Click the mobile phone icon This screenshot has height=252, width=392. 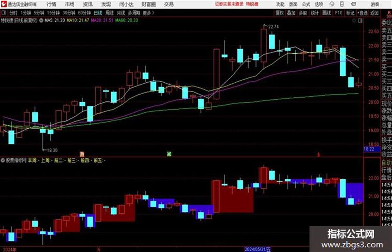342,4
